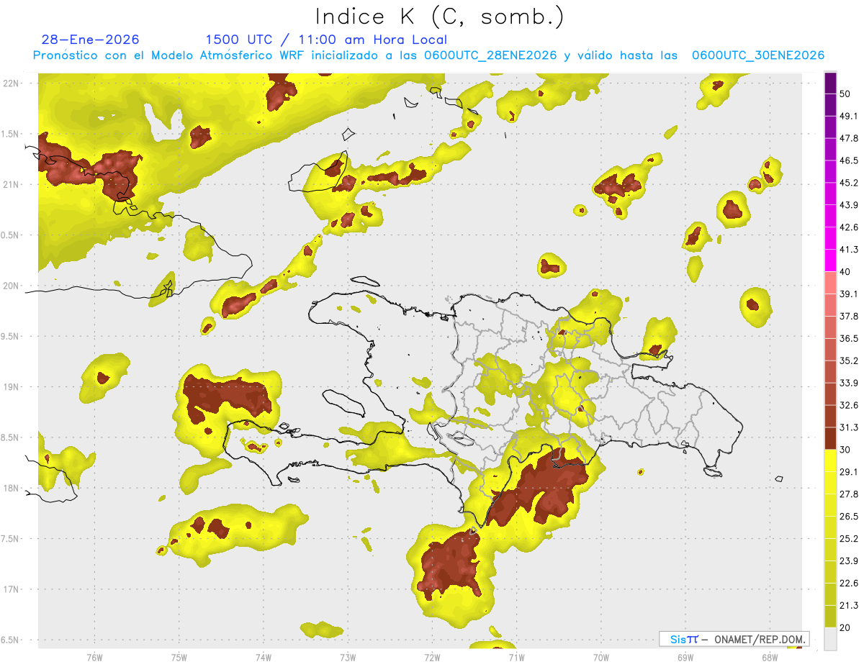Click the colorbar value 42.6
The height and width of the screenshot is (667, 864).
(x=848, y=227)
